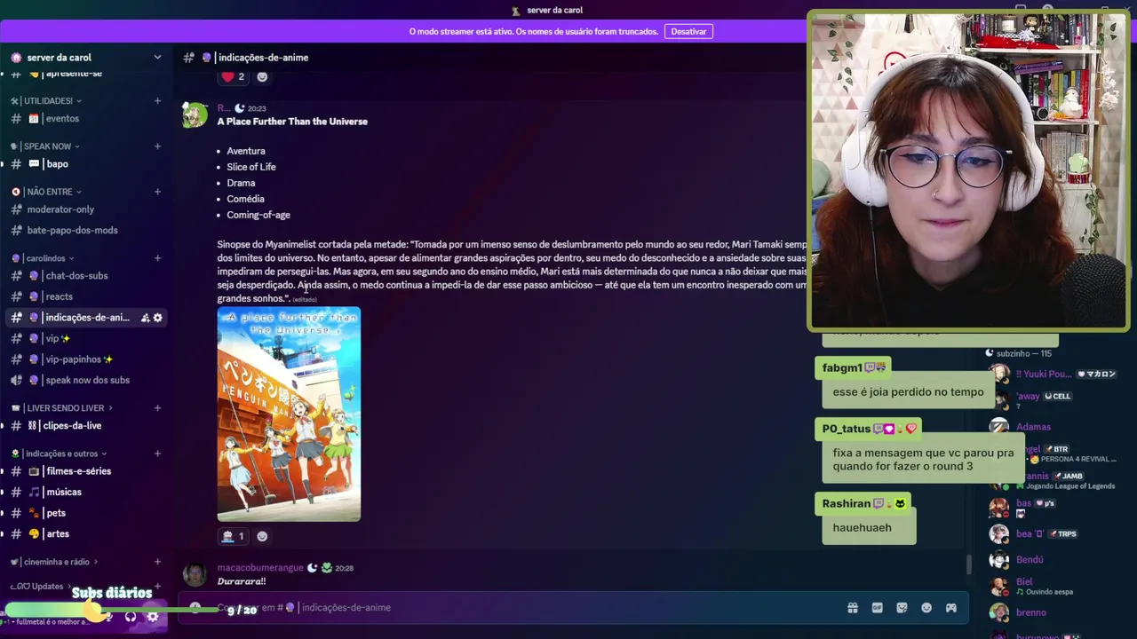Open the game controller apps icon
This screenshot has height=639, width=1137.
tap(950, 608)
